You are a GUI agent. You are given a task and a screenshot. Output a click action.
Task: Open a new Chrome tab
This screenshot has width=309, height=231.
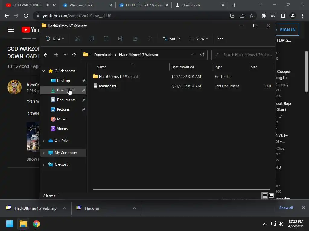pos(234,5)
